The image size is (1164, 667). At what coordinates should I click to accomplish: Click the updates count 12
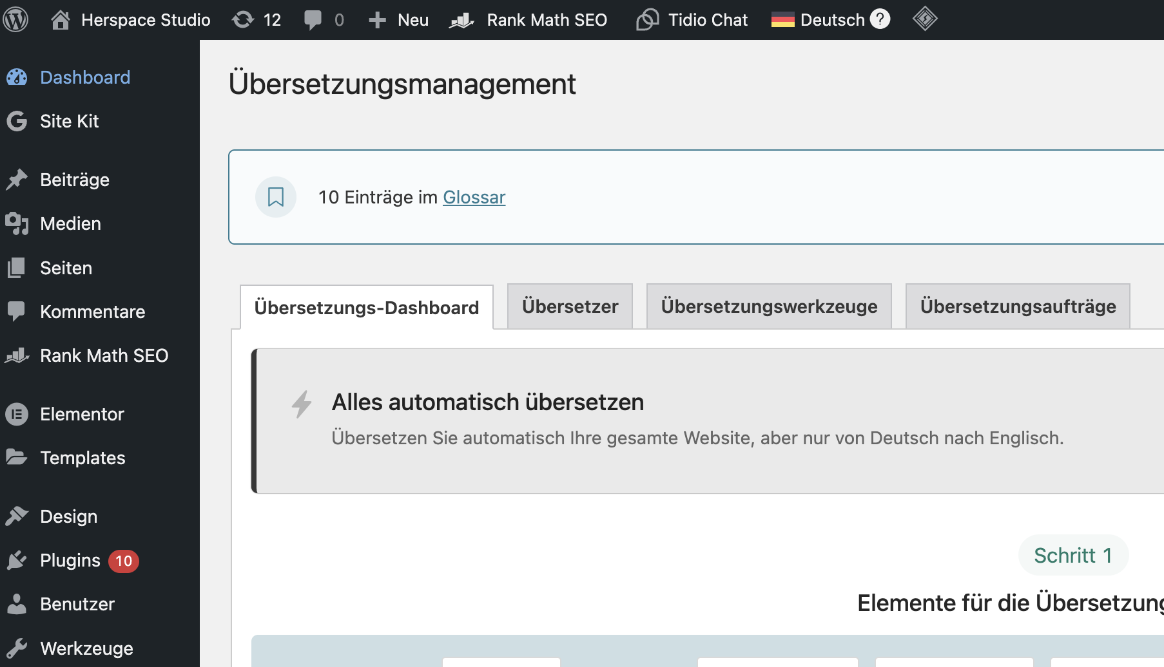pos(272,20)
